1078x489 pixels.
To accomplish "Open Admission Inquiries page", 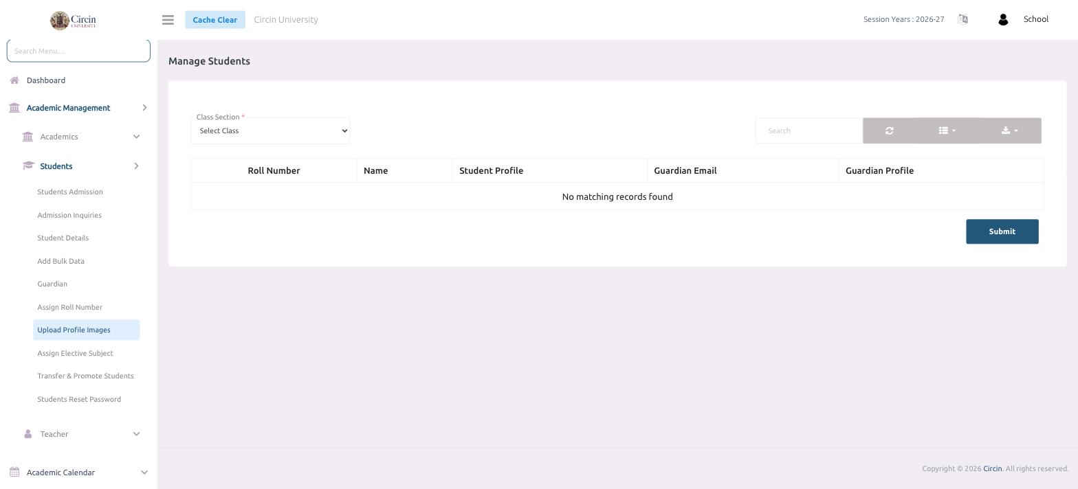I will pyautogui.click(x=69, y=215).
